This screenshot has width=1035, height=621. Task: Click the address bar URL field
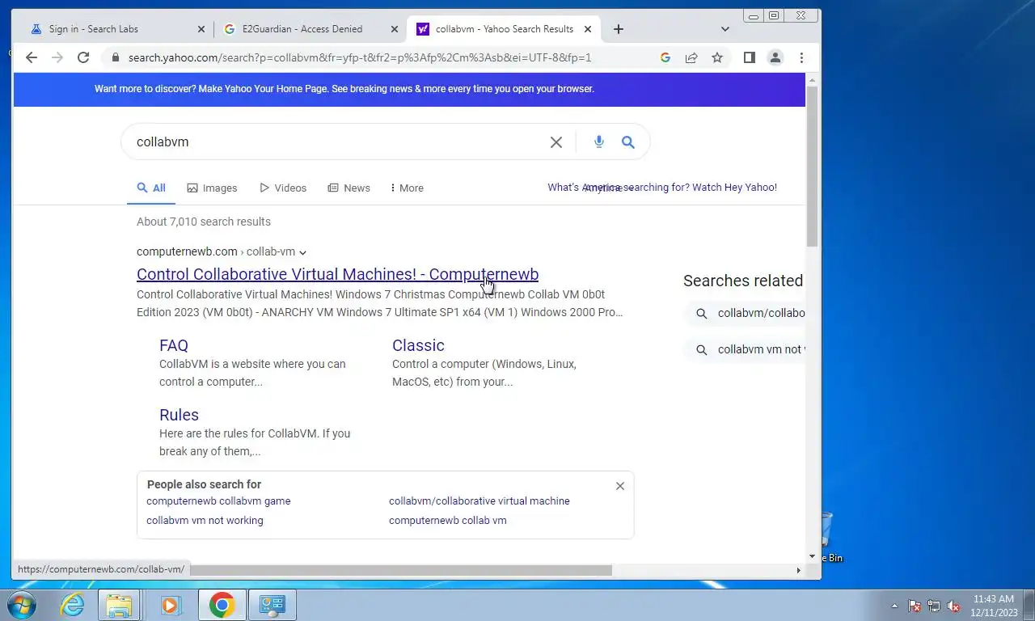(x=360, y=57)
